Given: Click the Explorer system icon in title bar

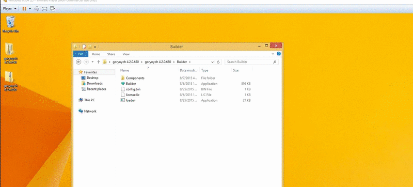Looking at the screenshot, I should coord(75,46).
